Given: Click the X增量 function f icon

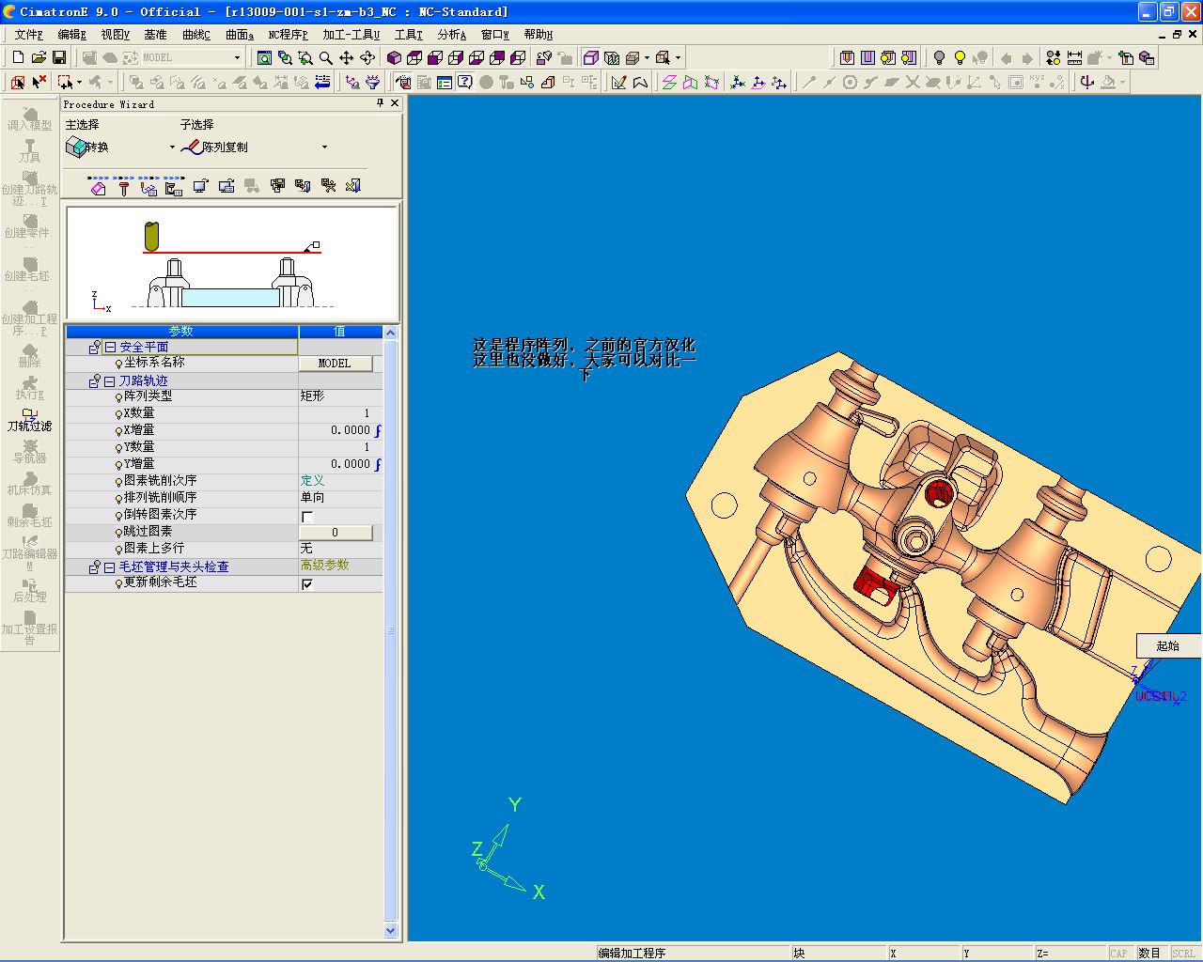Looking at the screenshot, I should [x=378, y=430].
